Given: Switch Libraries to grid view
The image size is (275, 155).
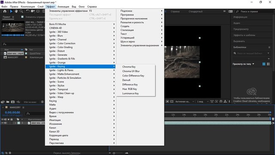Looking at the screenshot, I should click(x=264, y=64).
